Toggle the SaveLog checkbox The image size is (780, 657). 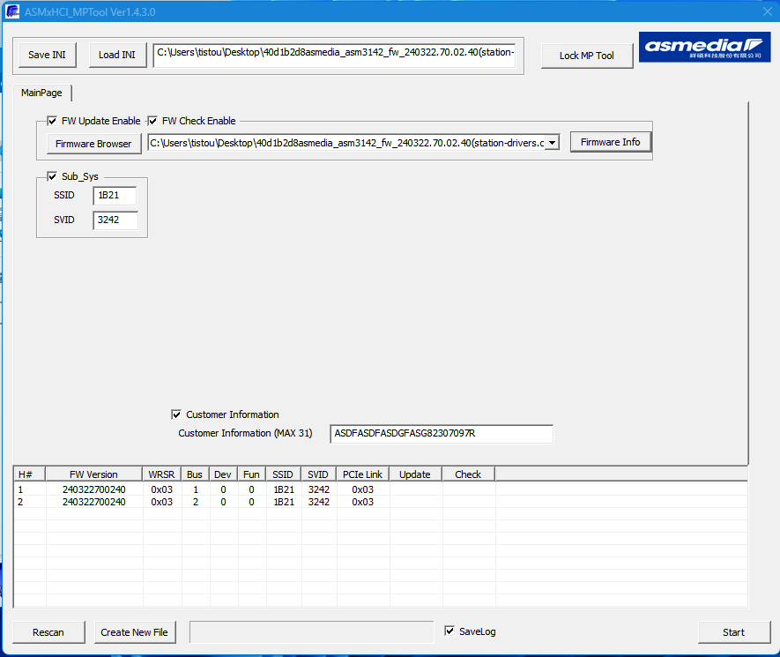tap(450, 631)
